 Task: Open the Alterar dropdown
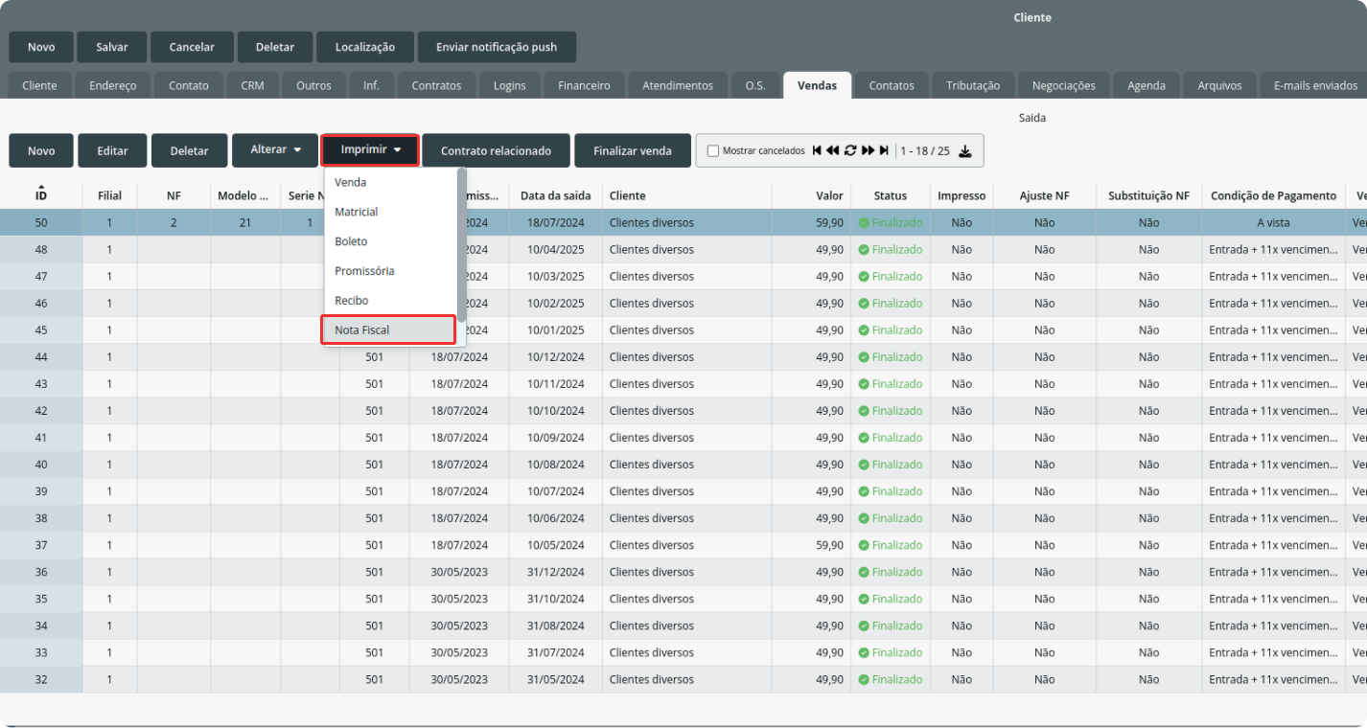[275, 150]
